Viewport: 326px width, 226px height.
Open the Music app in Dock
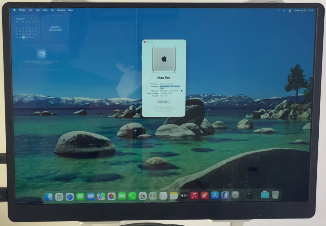(x=194, y=195)
